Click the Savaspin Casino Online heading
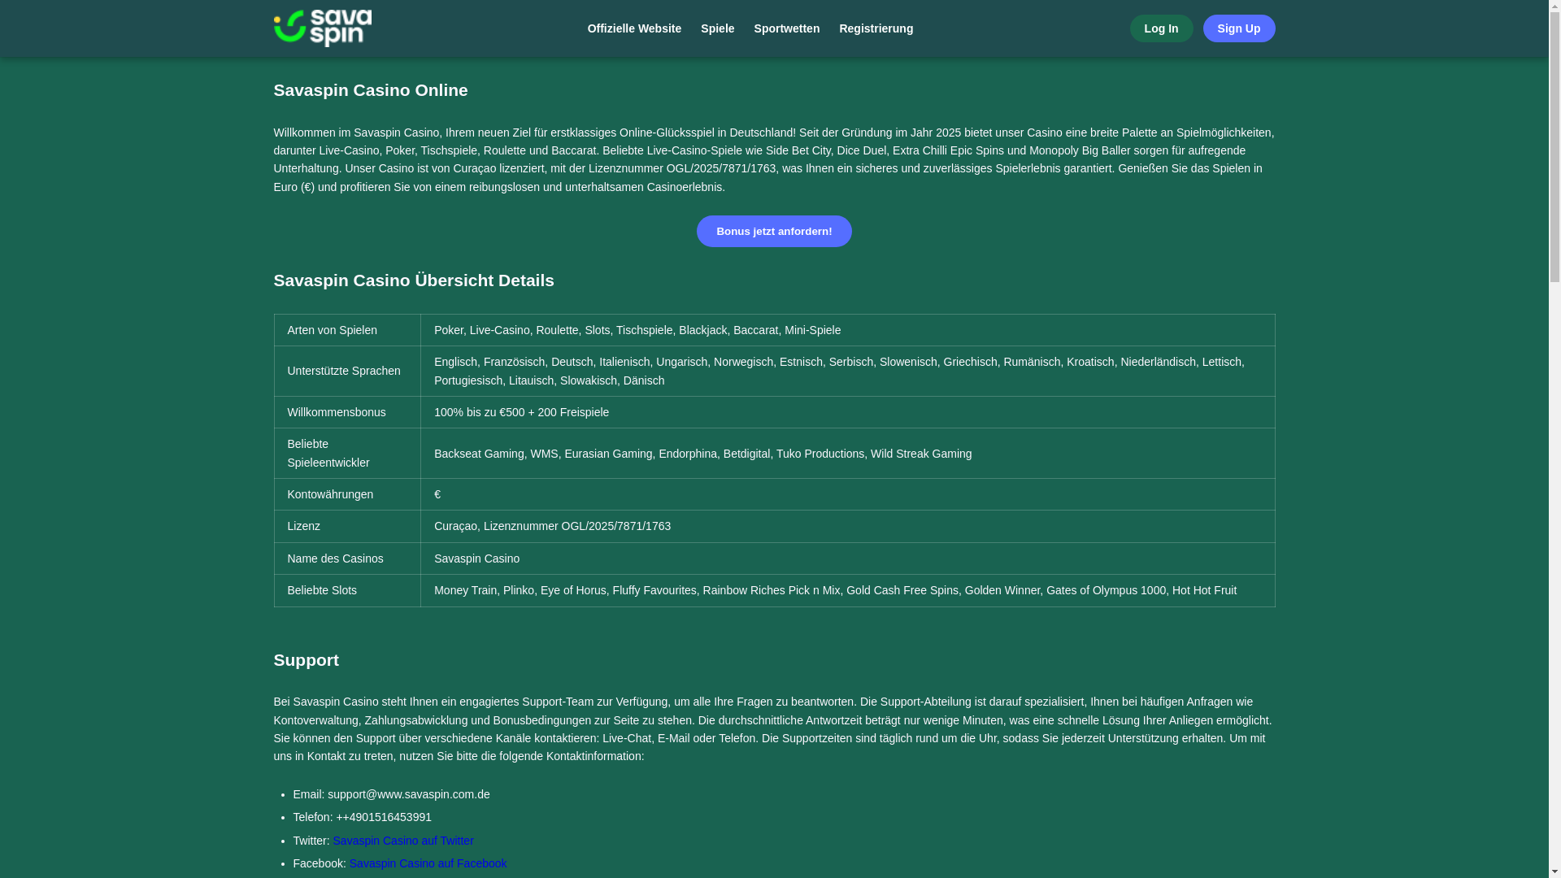This screenshot has width=1561, height=878. [371, 90]
